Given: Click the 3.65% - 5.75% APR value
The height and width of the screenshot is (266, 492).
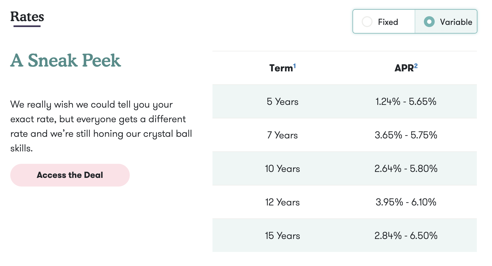Looking at the screenshot, I should 406,135.
